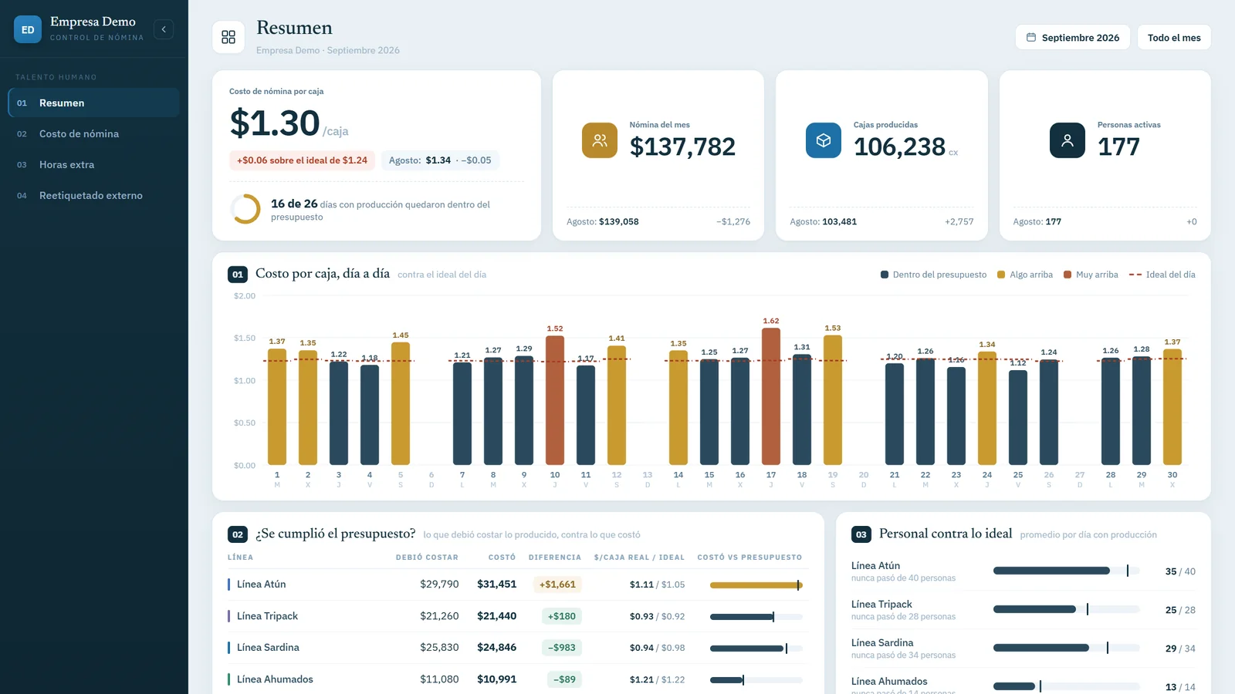Click the dashboard grid icon beside Resumen

(x=228, y=37)
